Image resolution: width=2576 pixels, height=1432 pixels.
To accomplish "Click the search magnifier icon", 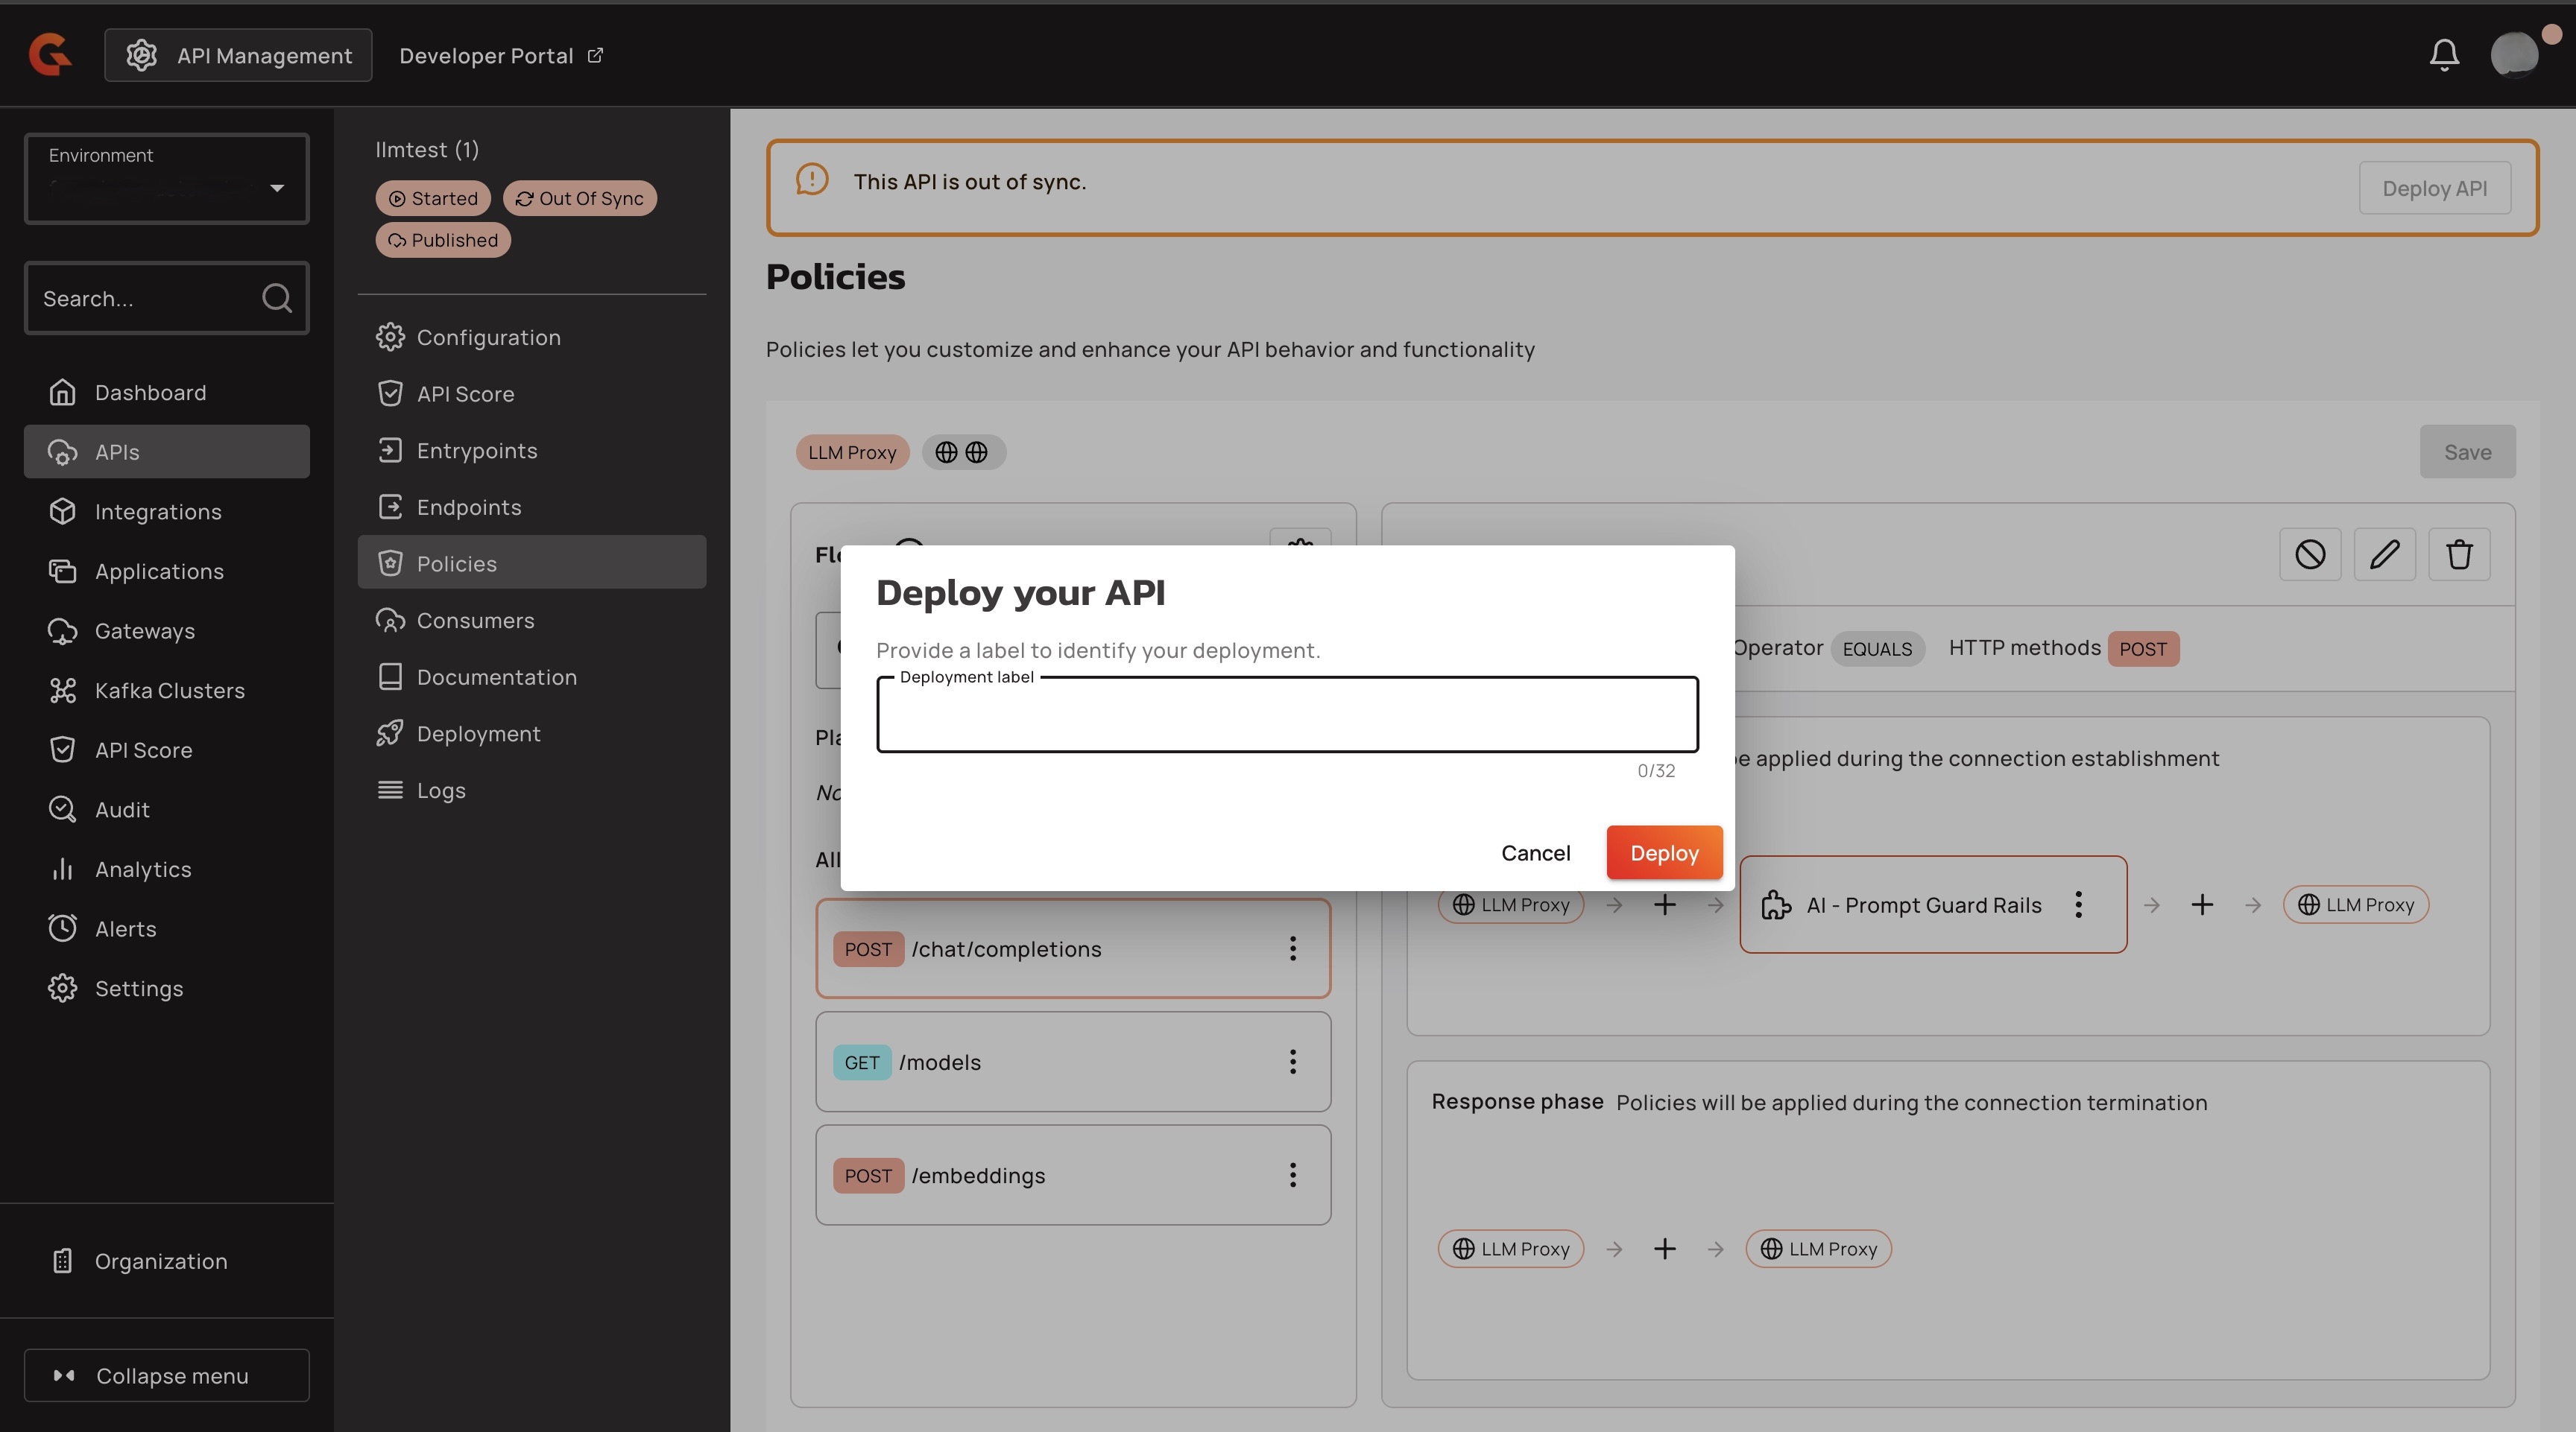I will (276, 298).
